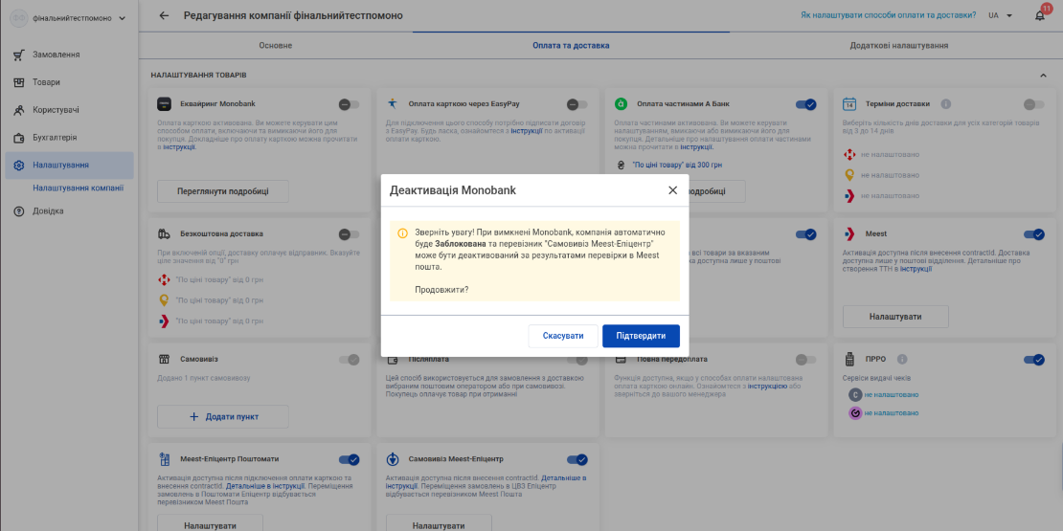Click the Monobank acquiring card icon
Image resolution: width=1063 pixels, height=531 pixels.
(x=164, y=104)
